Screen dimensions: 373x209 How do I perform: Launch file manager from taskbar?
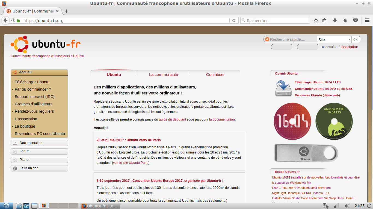19,206
